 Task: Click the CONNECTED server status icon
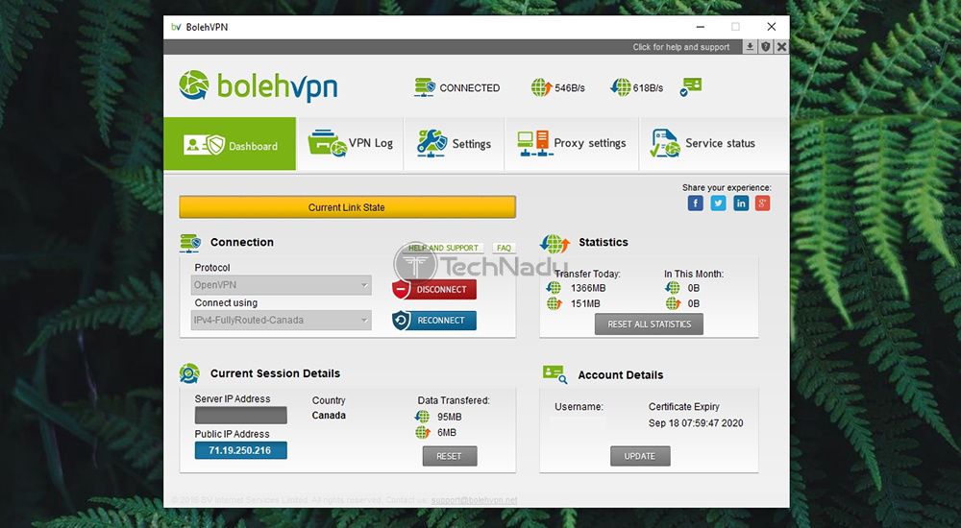[424, 87]
